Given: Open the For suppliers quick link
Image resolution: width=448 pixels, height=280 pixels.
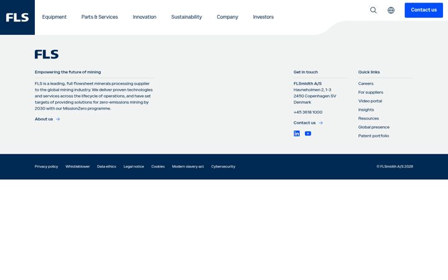Looking at the screenshot, I should click(371, 92).
